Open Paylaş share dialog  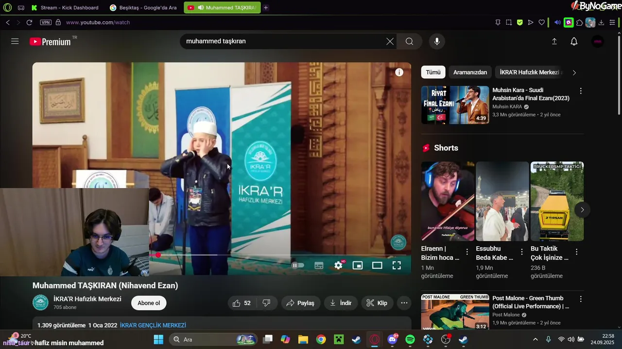click(x=300, y=303)
